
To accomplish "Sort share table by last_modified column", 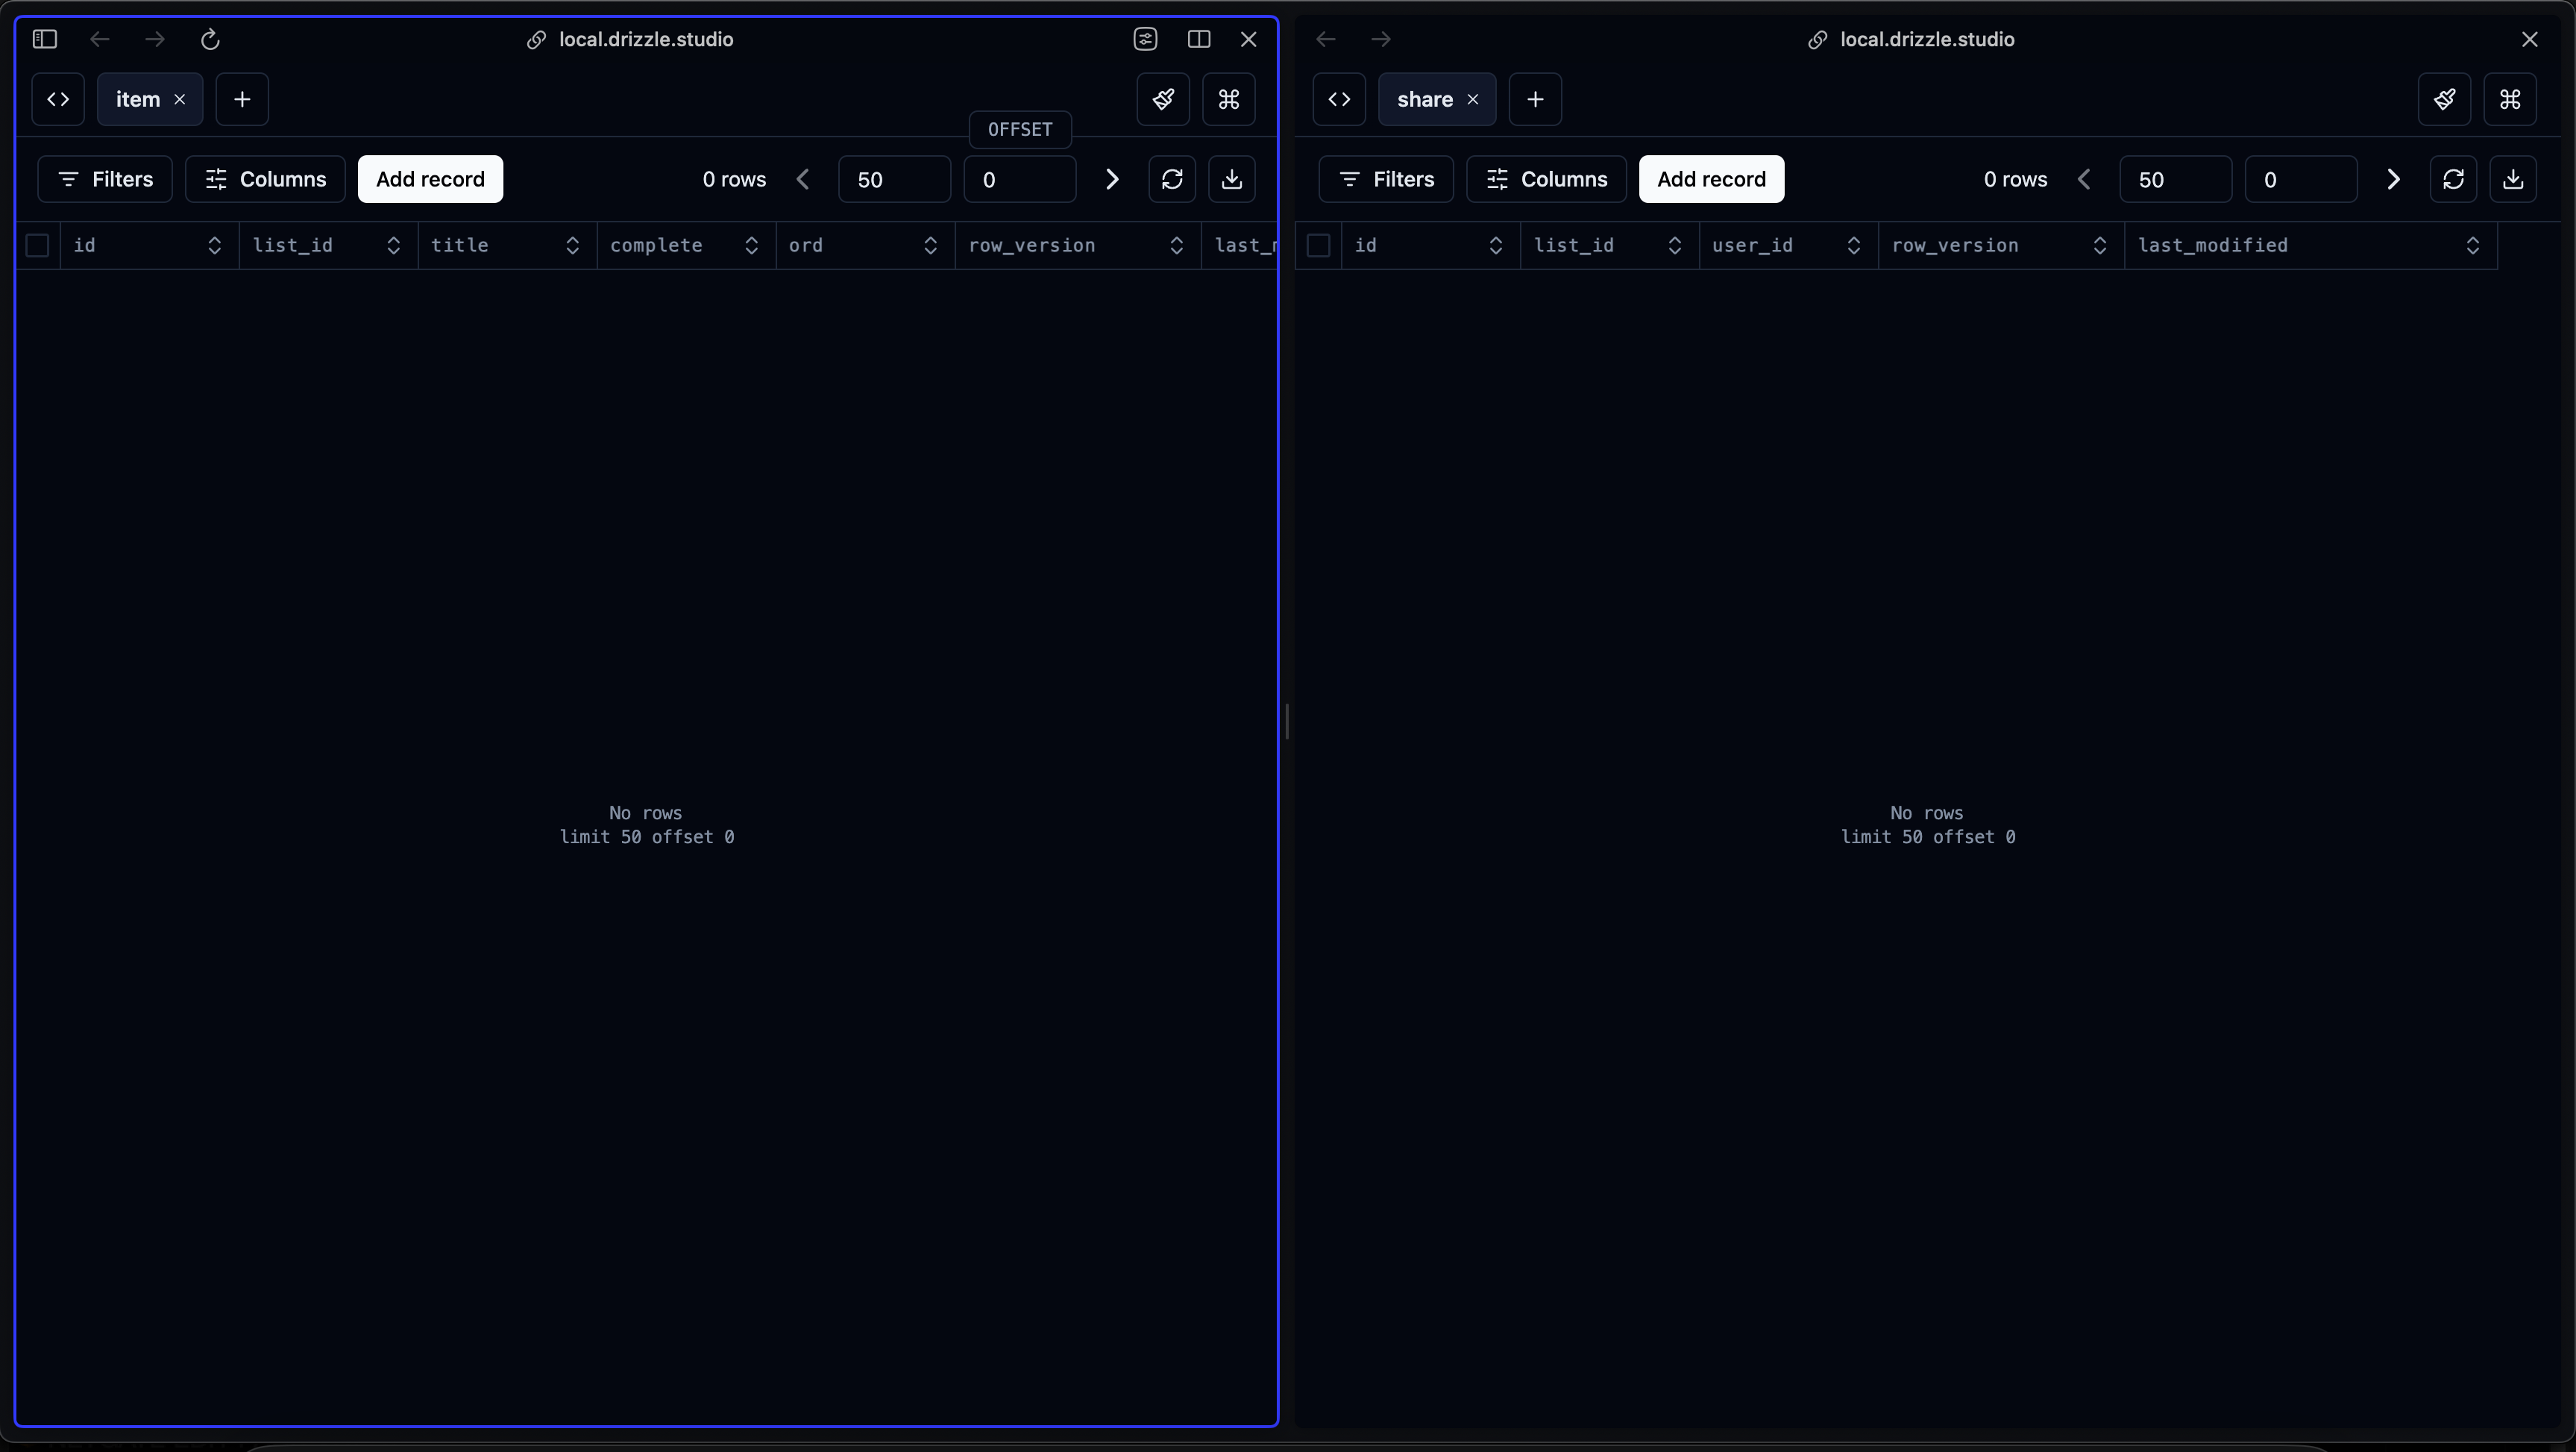I will coord(2472,245).
